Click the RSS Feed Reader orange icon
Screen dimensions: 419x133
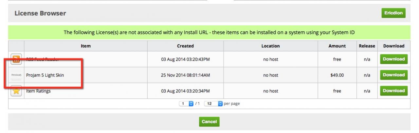16,59
